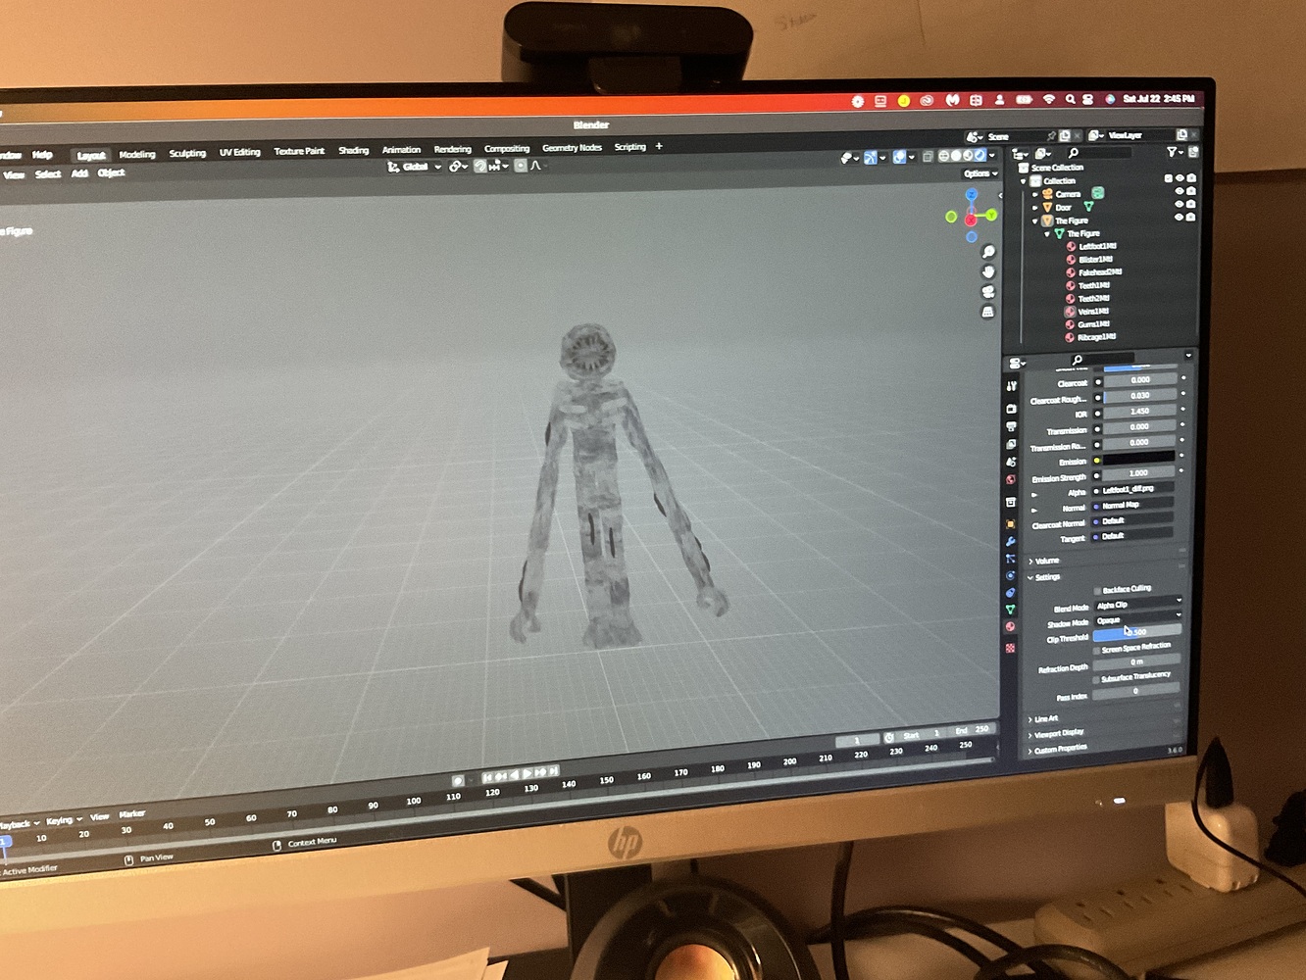Open the Modifier Properties wrench icon
Screen dimensions: 1306x980
click(1011, 539)
